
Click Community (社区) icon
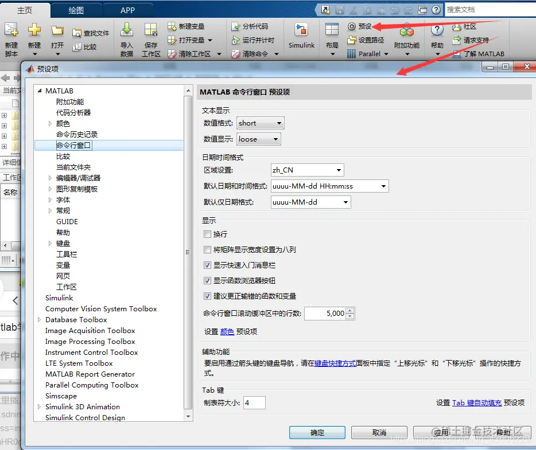click(457, 26)
